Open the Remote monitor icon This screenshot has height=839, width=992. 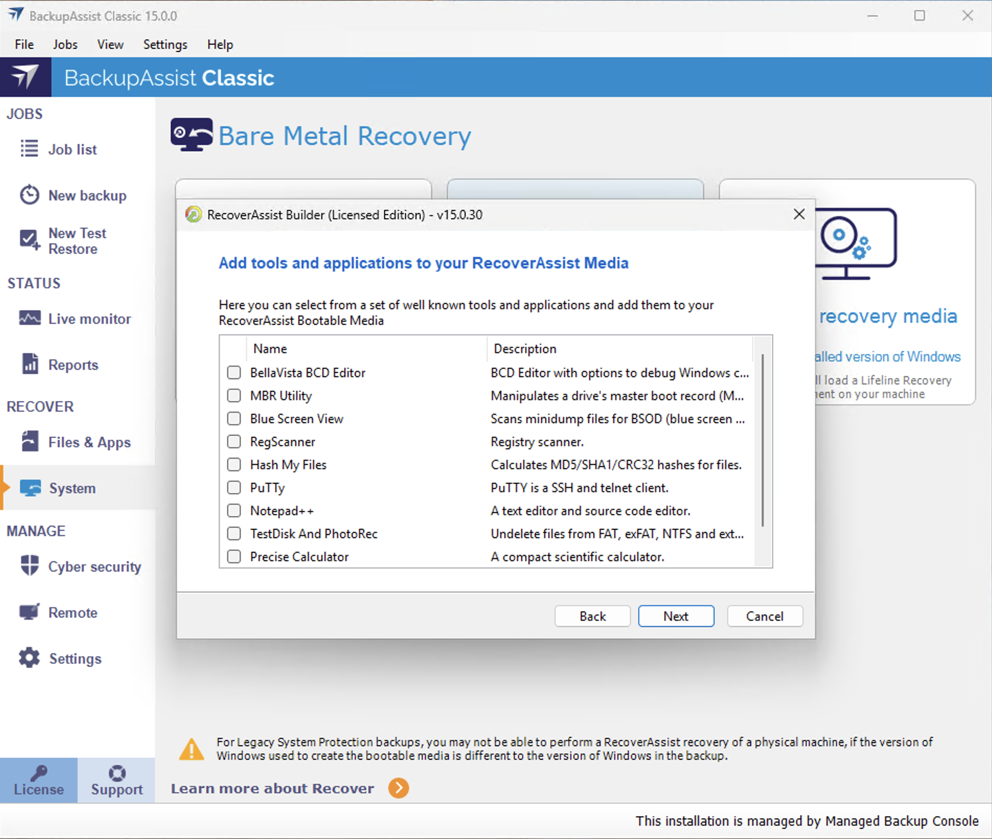pyautogui.click(x=29, y=612)
